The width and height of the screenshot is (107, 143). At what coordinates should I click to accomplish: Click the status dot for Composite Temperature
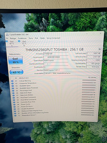click(12, 84)
